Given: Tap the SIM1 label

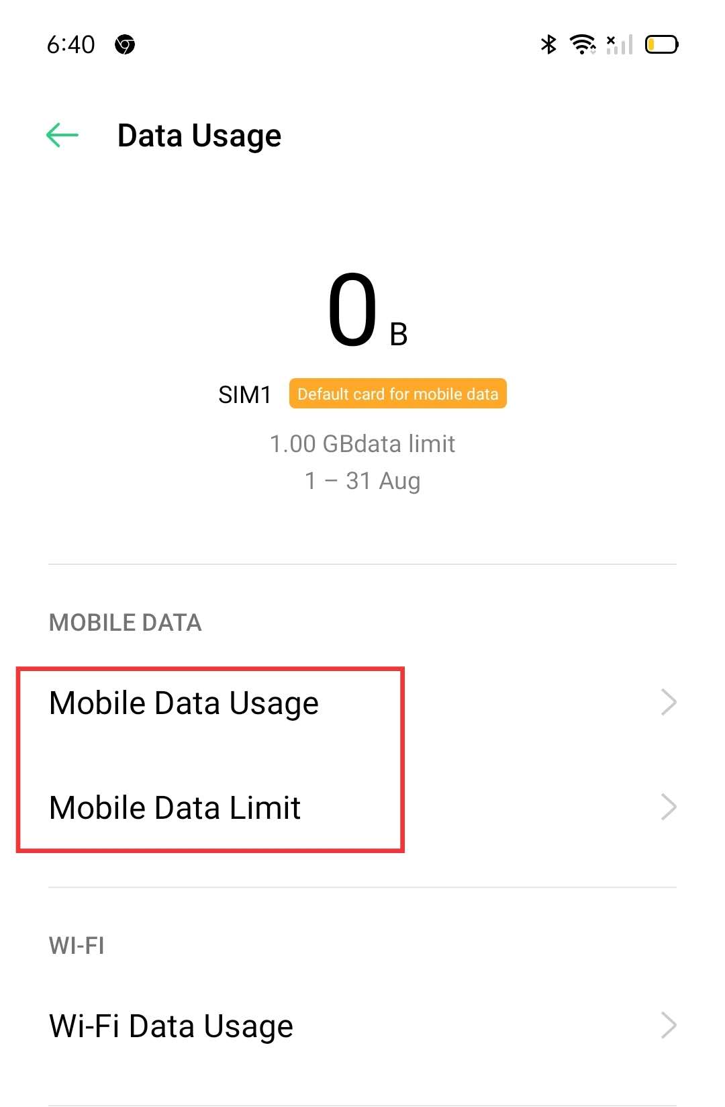Looking at the screenshot, I should (244, 395).
